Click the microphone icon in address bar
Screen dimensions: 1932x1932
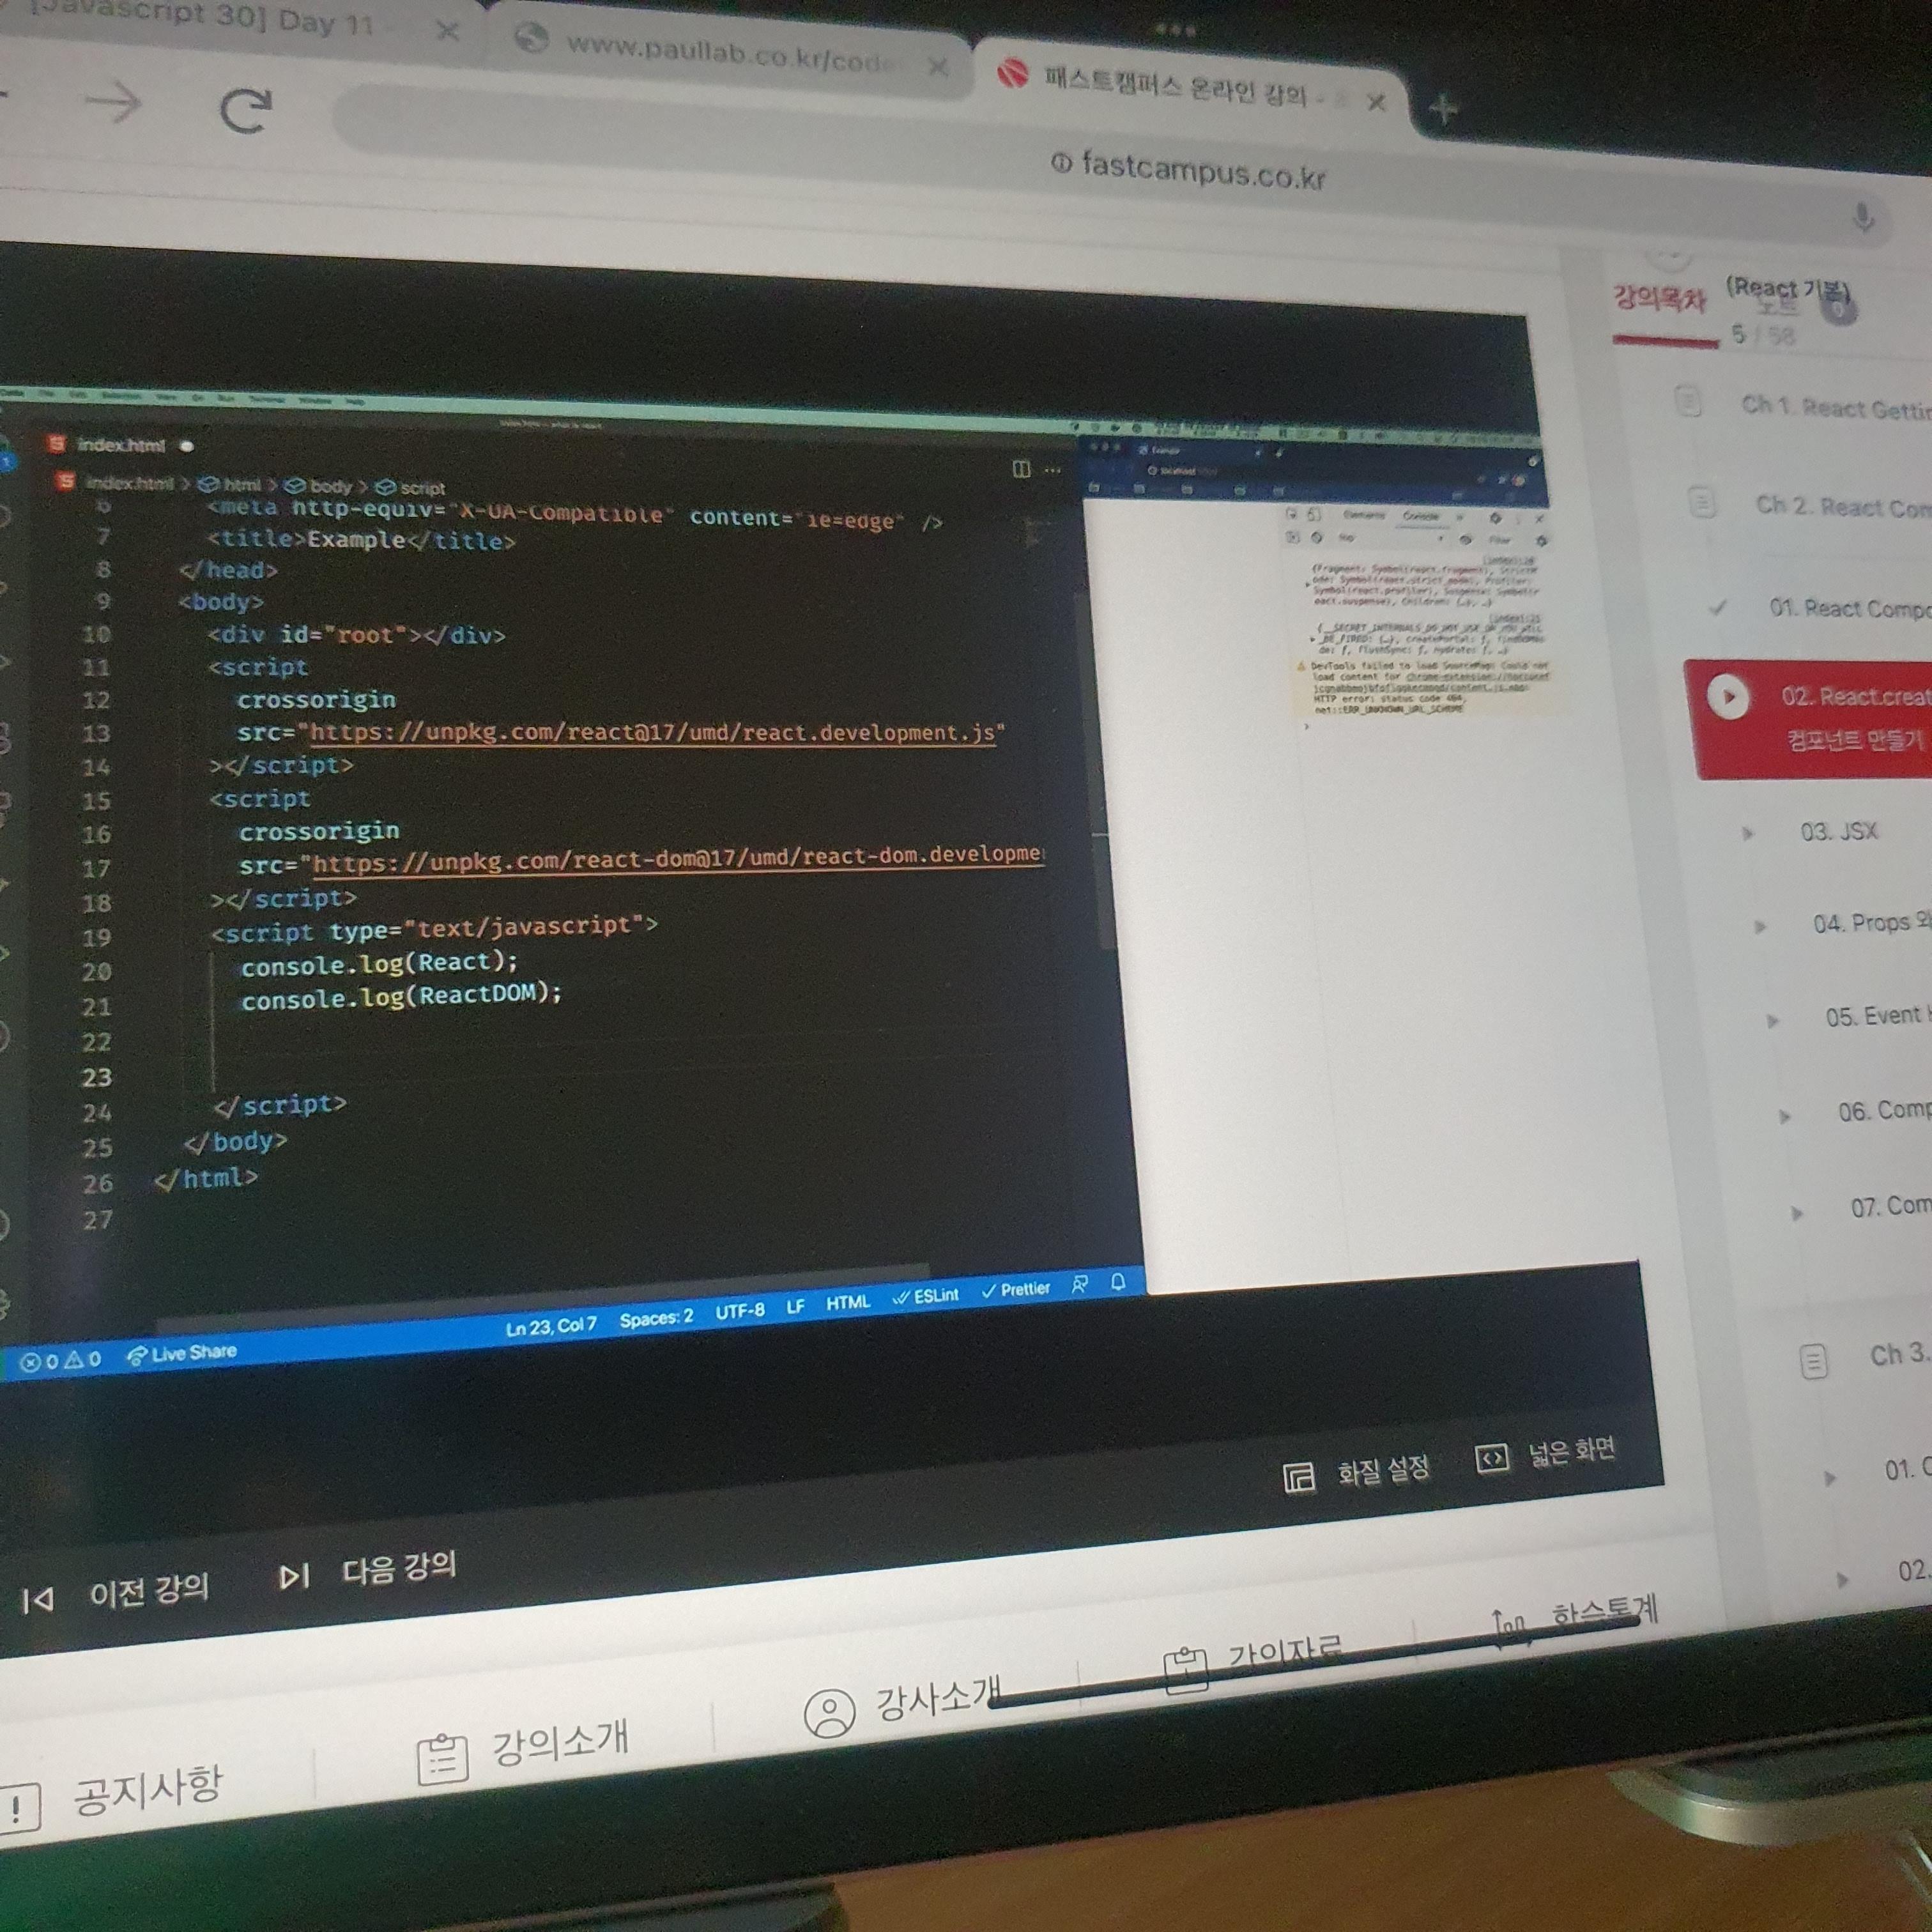point(1863,217)
